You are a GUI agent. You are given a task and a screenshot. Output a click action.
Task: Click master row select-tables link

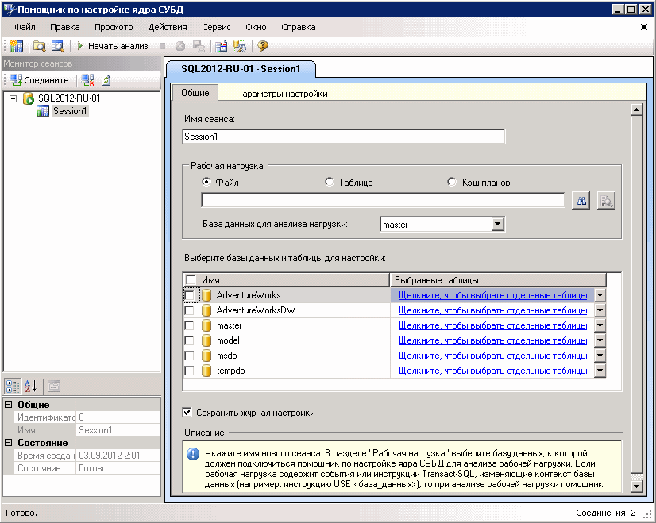[x=492, y=325]
